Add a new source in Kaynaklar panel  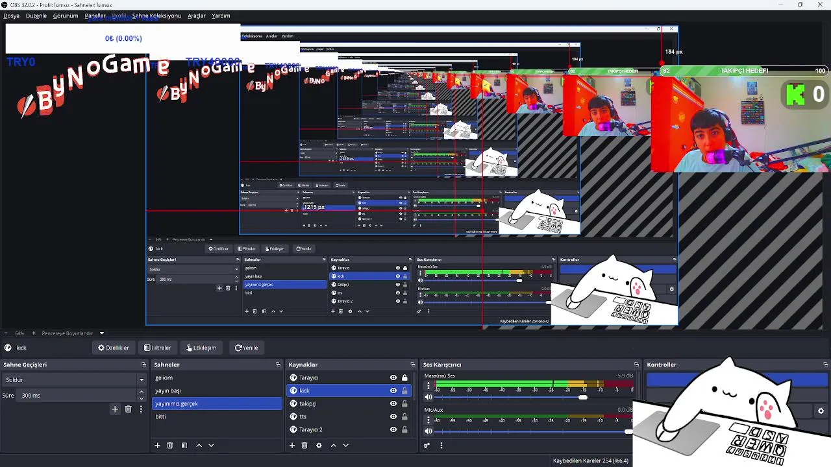tap(292, 446)
